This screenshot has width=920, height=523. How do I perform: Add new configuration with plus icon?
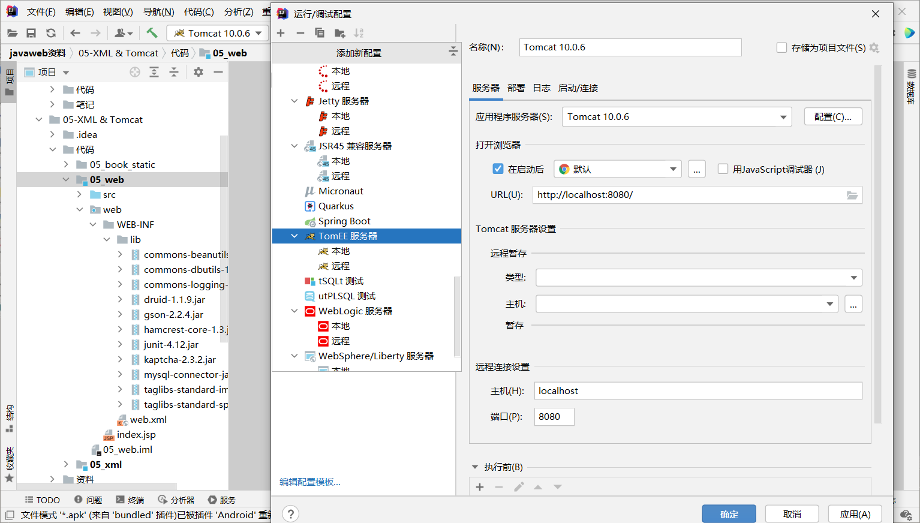(x=281, y=33)
